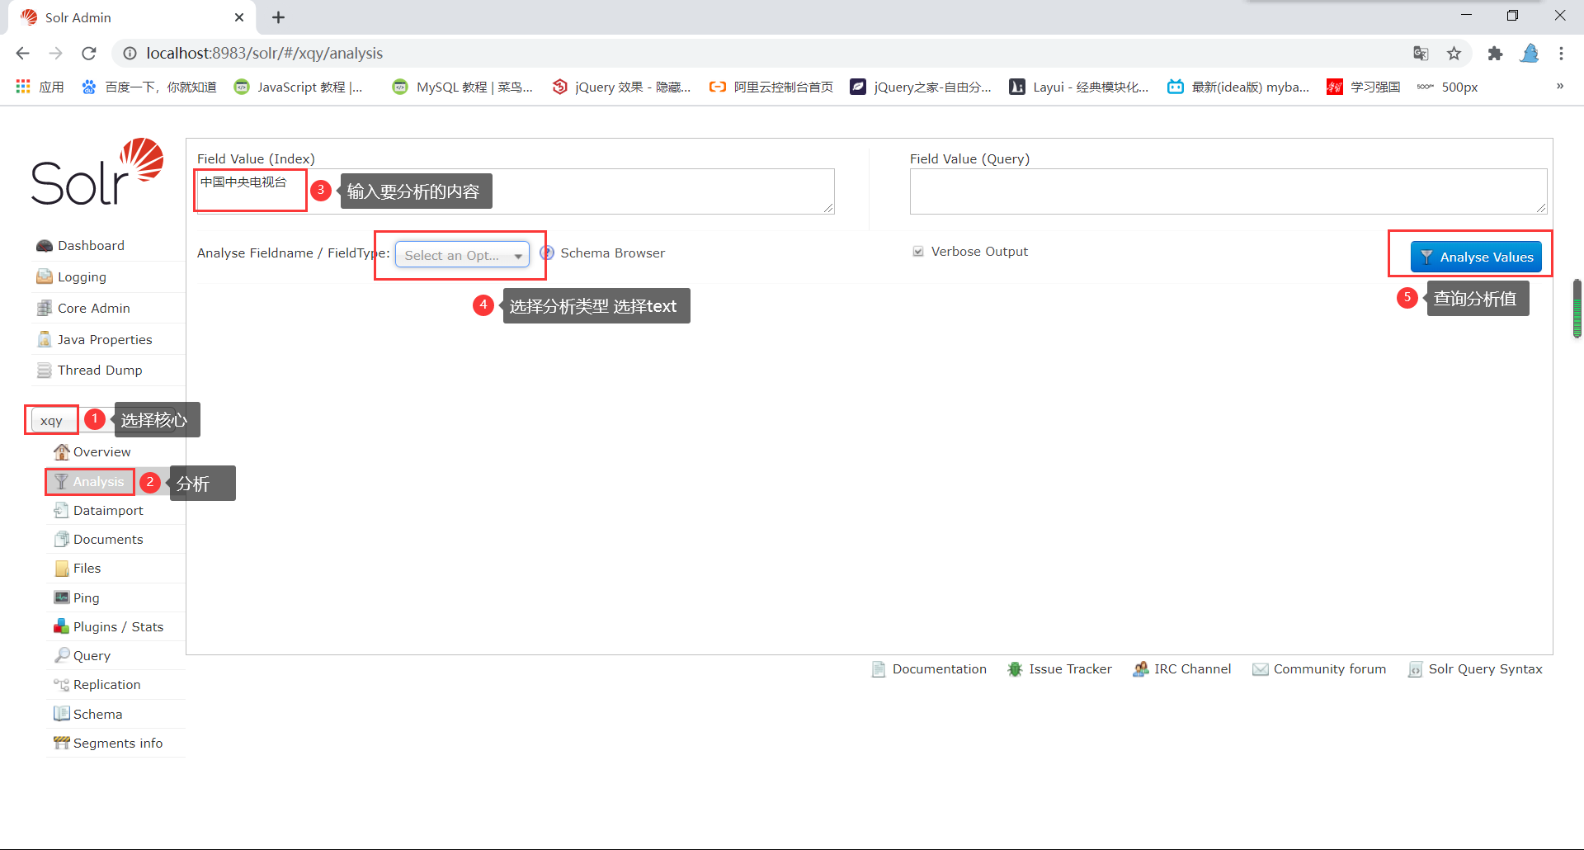Open the Dashboard page

tap(91, 246)
